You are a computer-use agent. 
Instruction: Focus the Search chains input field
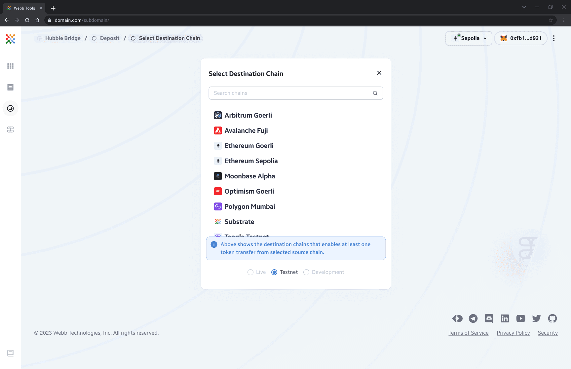point(296,93)
